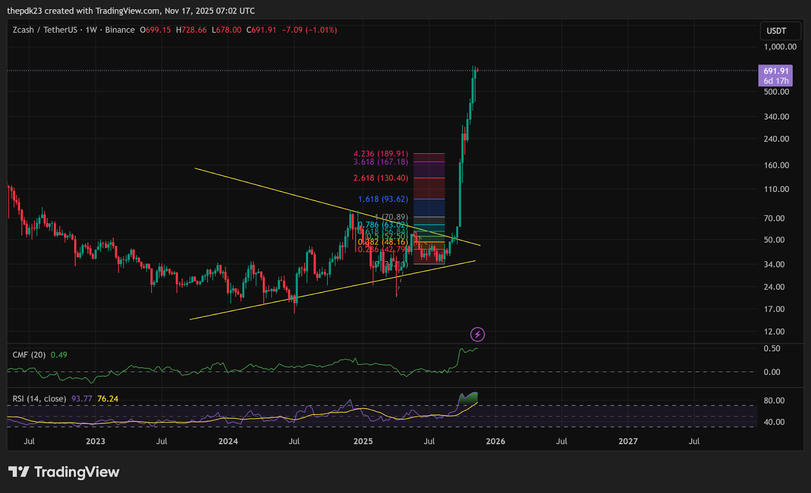811x493 pixels.
Task: Open the USDT currency selector
Action: [780, 31]
